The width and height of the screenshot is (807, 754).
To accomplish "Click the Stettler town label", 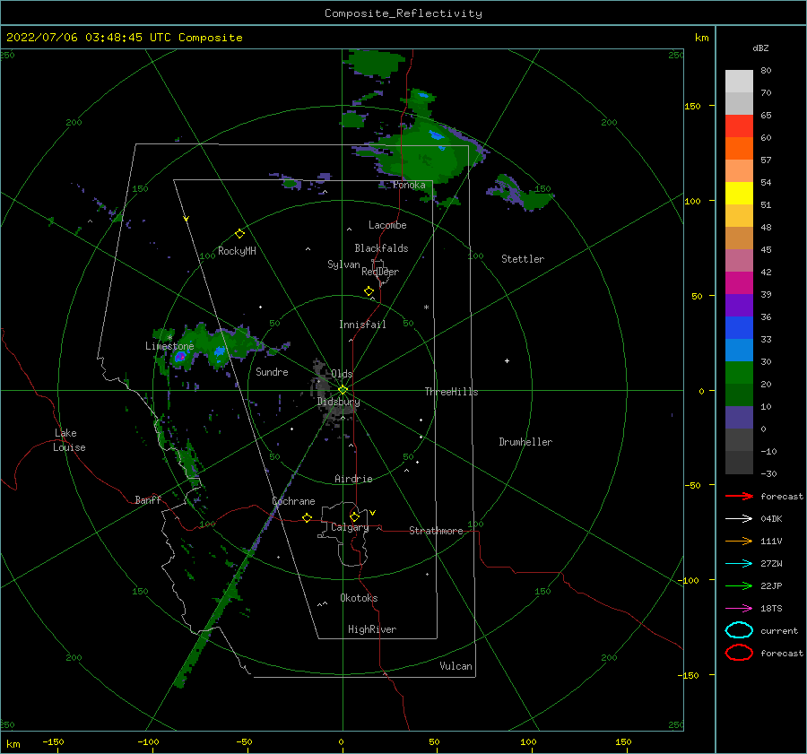I will [x=523, y=259].
